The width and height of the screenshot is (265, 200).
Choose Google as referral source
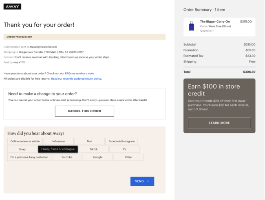[x=98, y=157]
